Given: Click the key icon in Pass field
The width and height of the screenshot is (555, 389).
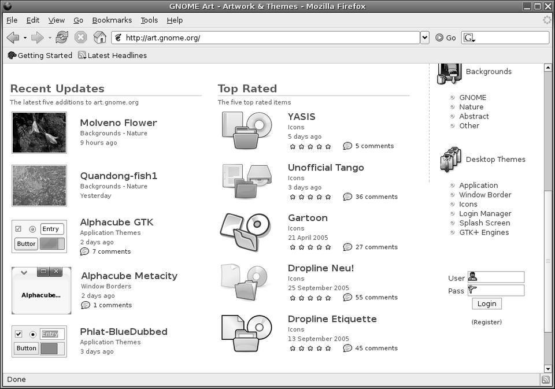Looking at the screenshot, I should (472, 290).
